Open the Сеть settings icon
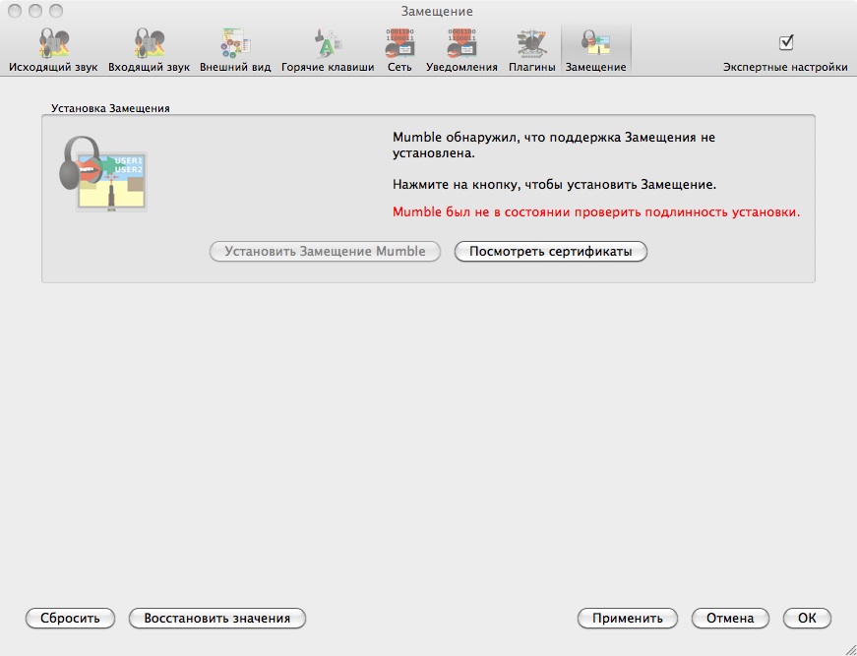The height and width of the screenshot is (656, 857). (399, 47)
